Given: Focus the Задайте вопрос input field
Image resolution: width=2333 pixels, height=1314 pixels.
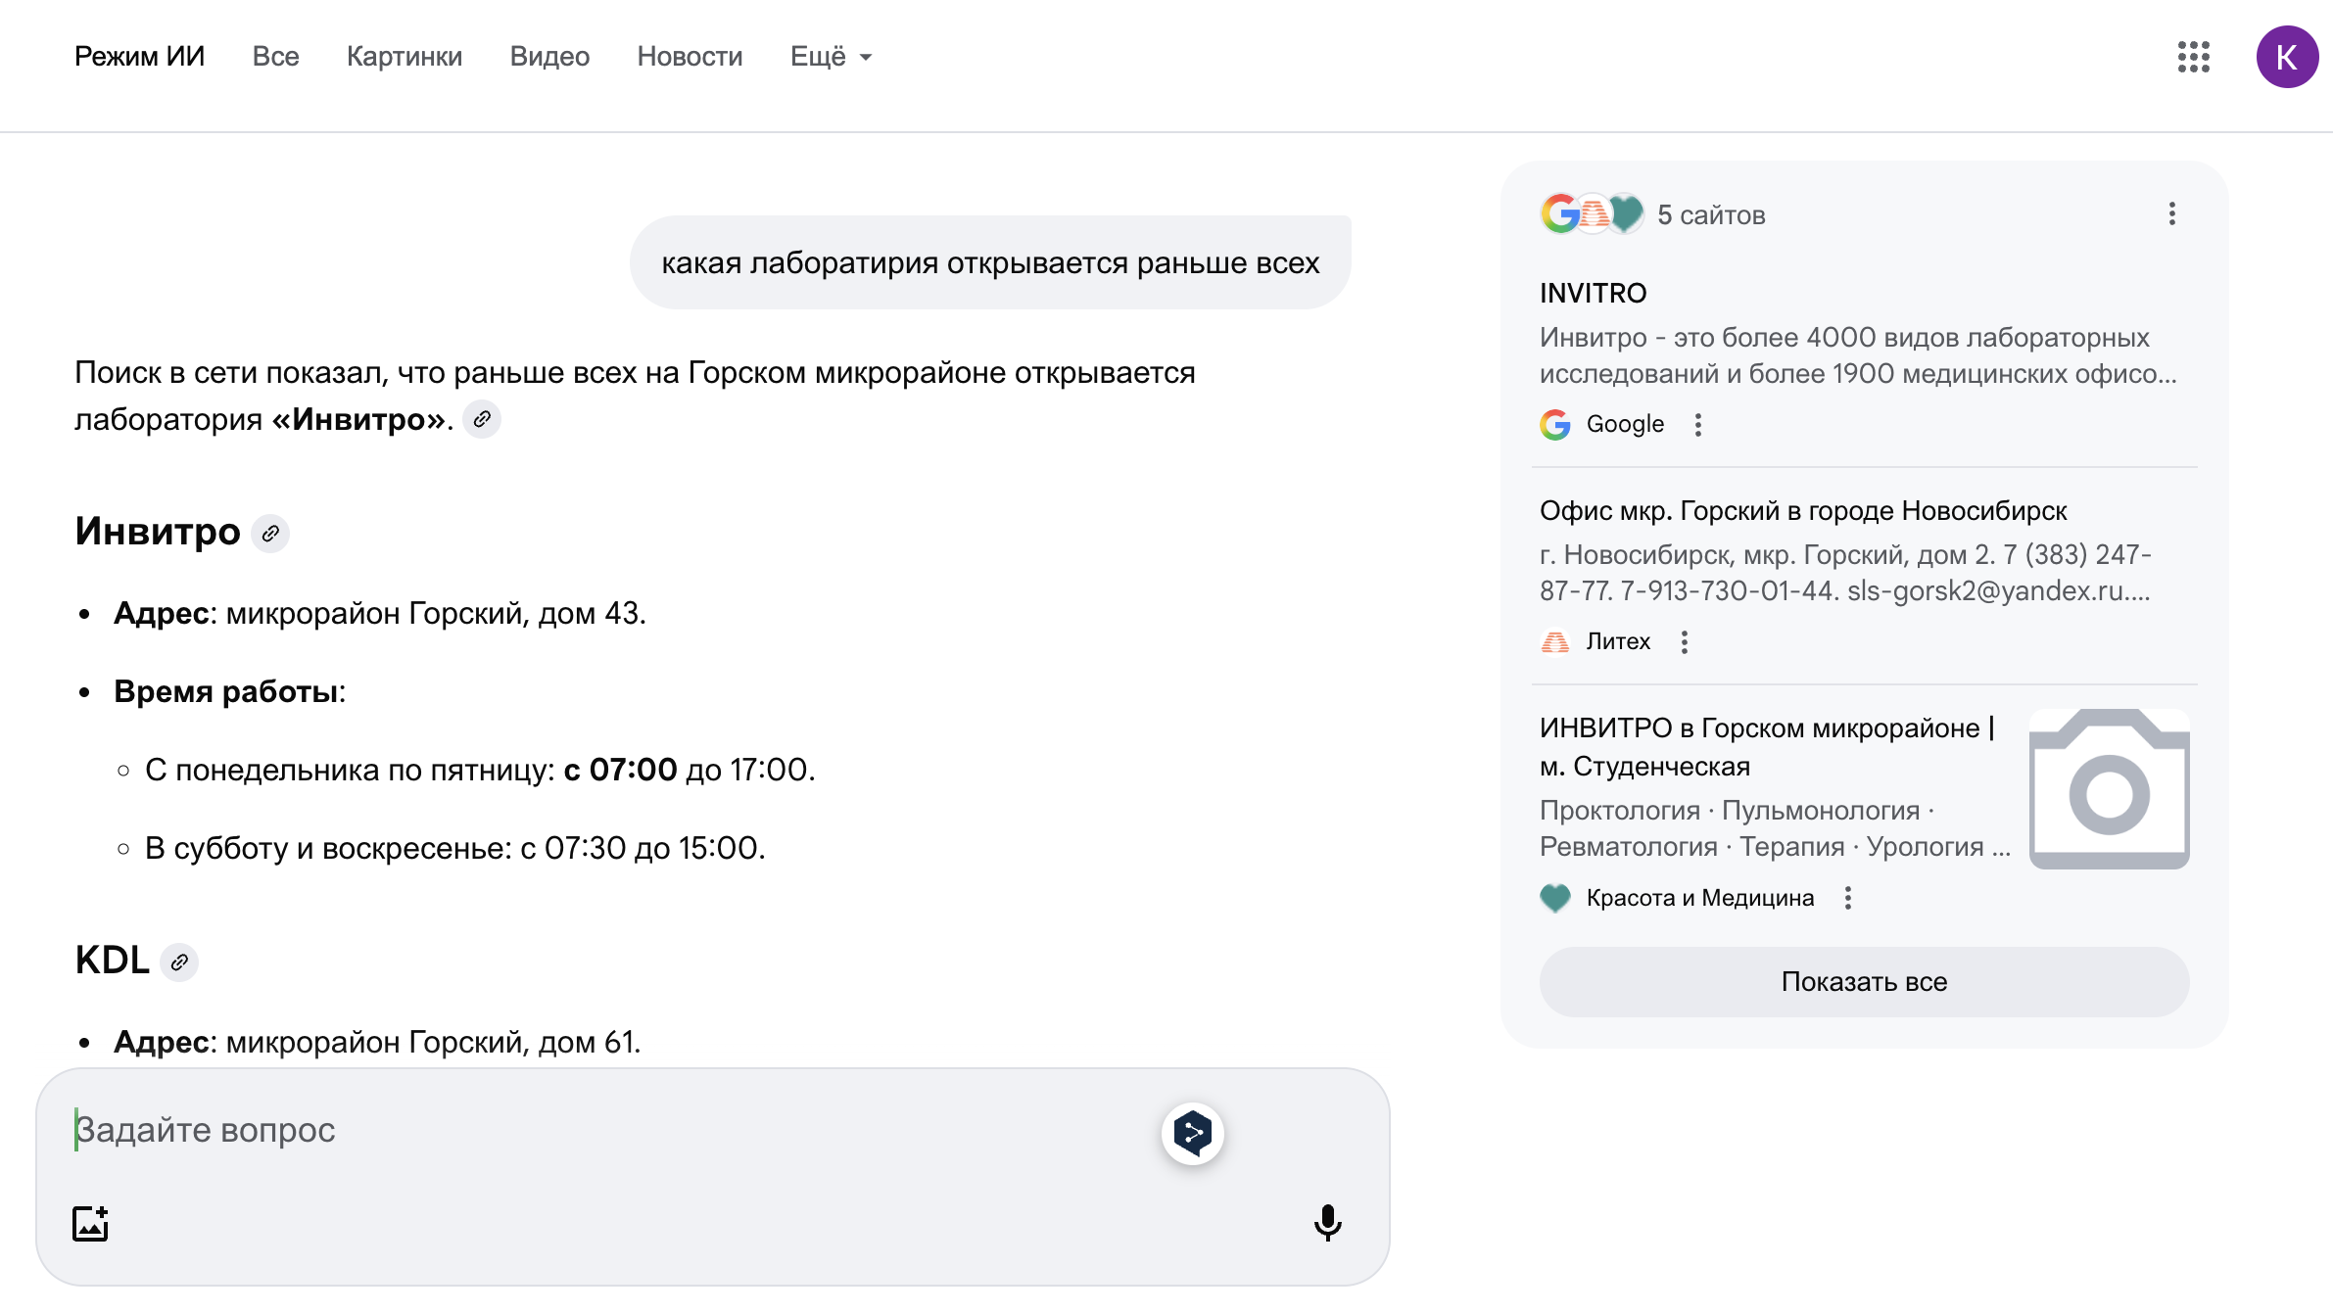Looking at the screenshot, I should pyautogui.click(x=588, y=1130).
